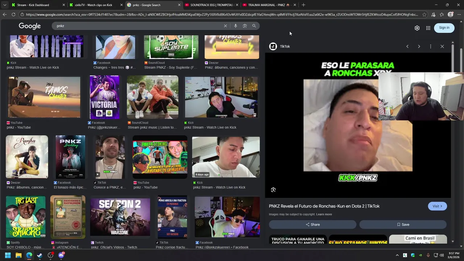Save the previewed image
Viewport: 464px width, 261px height.
pyautogui.click(x=403, y=224)
